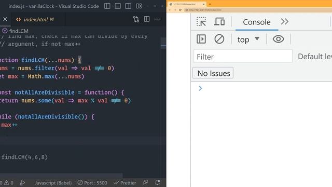Viewport: 332px width, 187px height.
Task: Click the browser address bar URL
Action: [x=205, y=10]
